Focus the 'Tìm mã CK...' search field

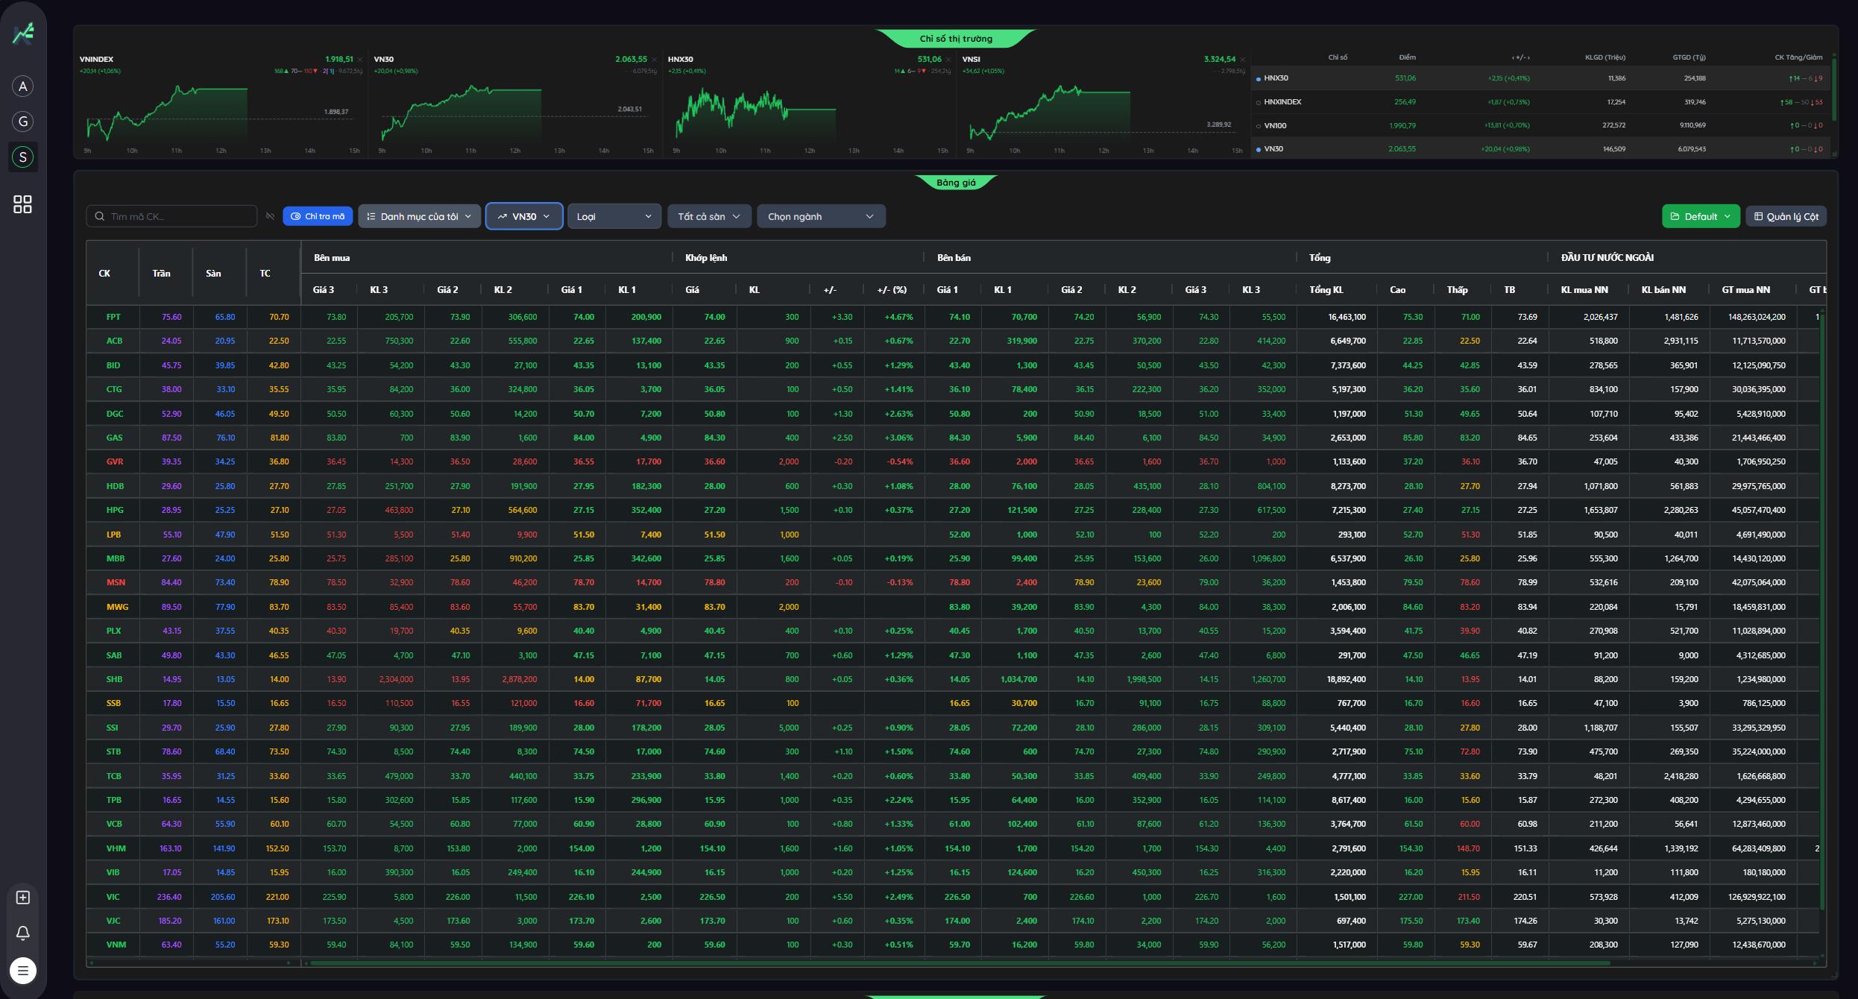click(x=172, y=216)
